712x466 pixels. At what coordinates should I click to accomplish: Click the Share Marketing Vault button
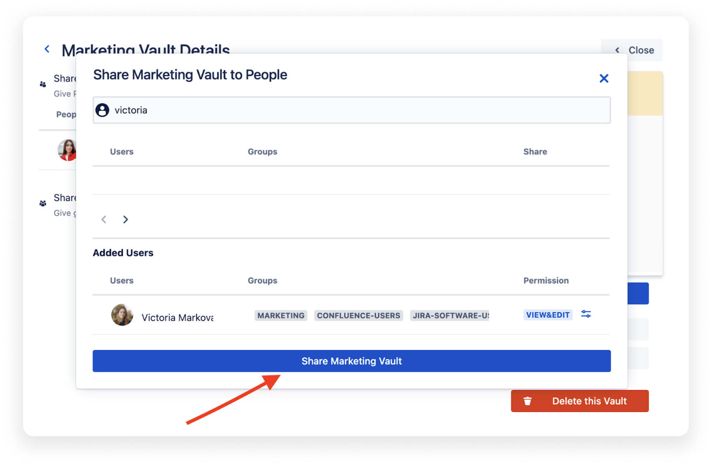[351, 361]
